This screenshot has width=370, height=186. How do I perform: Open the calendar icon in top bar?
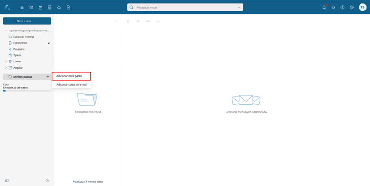tap(41, 7)
